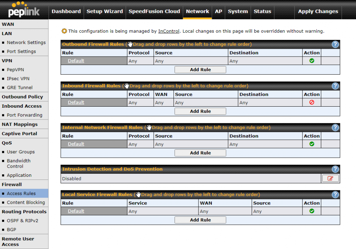356x249 pixels.
Task: Click help icon for Internal Network Firewall Rules
Action: [x=335, y=127]
